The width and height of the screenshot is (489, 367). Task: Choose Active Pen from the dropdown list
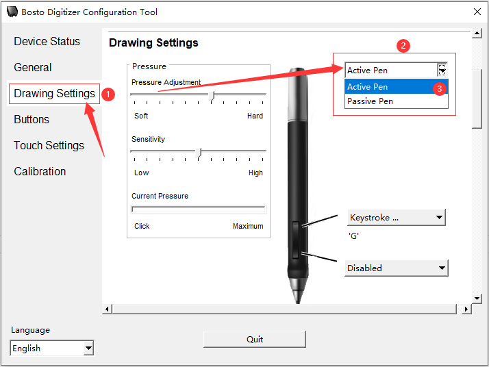397,87
